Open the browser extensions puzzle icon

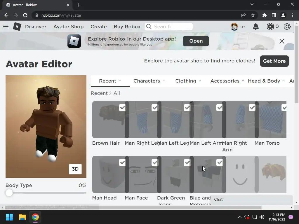265,15
